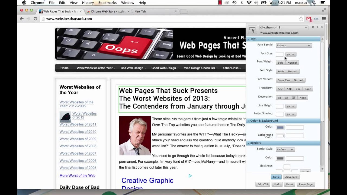The height and width of the screenshot is (195, 347).
Task: Open the Border Style dropdown
Action: pyautogui.click(x=285, y=149)
